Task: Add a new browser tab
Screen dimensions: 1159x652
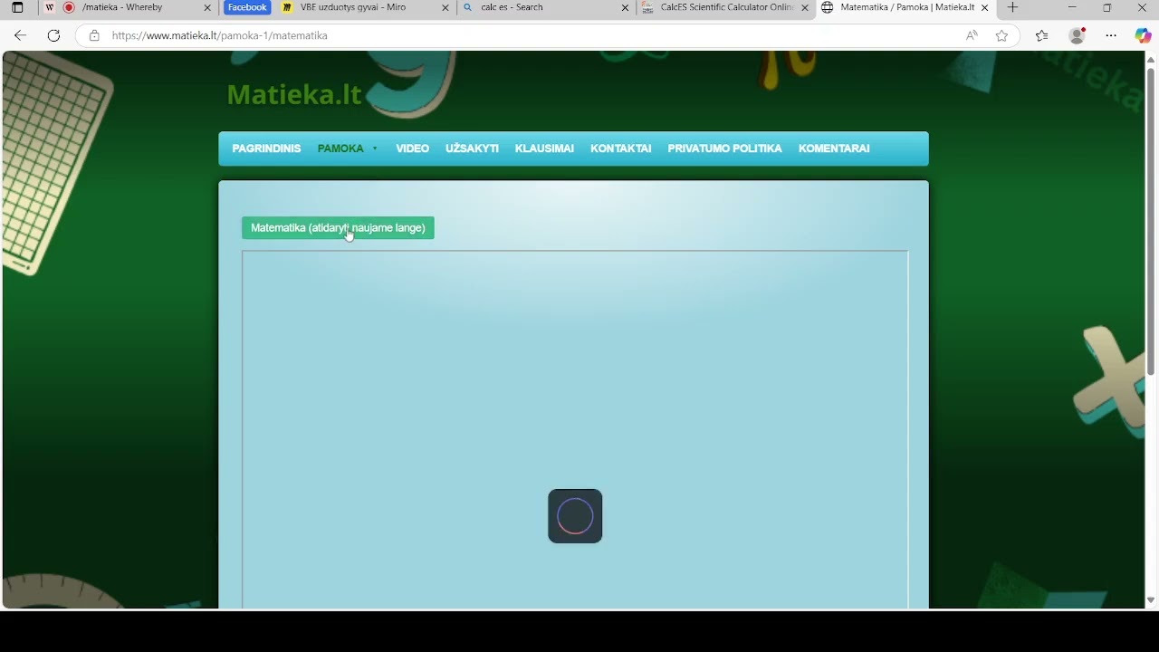Action: 1012,7
